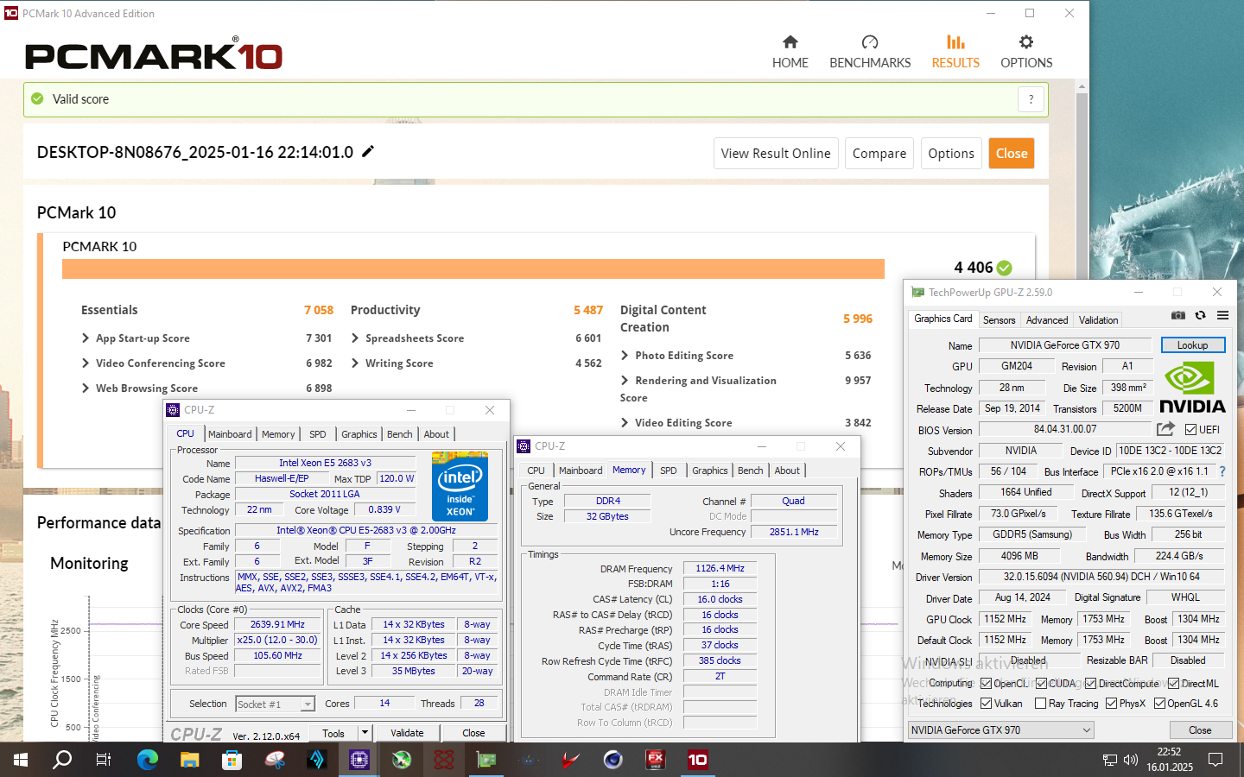Enable the Ray Tracing checkbox

tap(1040, 703)
